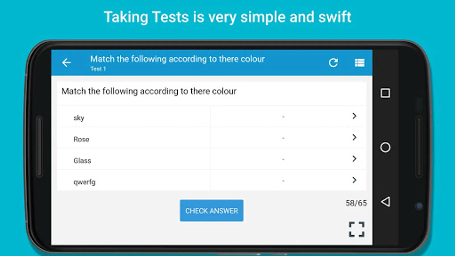The image size is (455, 256).
Task: Select the Rose row label
Action: (81, 139)
